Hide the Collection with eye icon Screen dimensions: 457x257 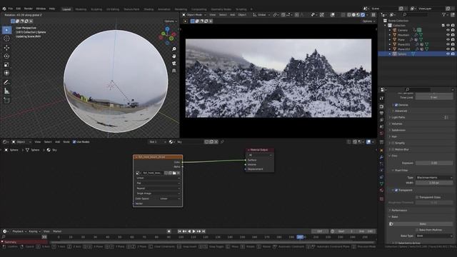tap(448, 26)
